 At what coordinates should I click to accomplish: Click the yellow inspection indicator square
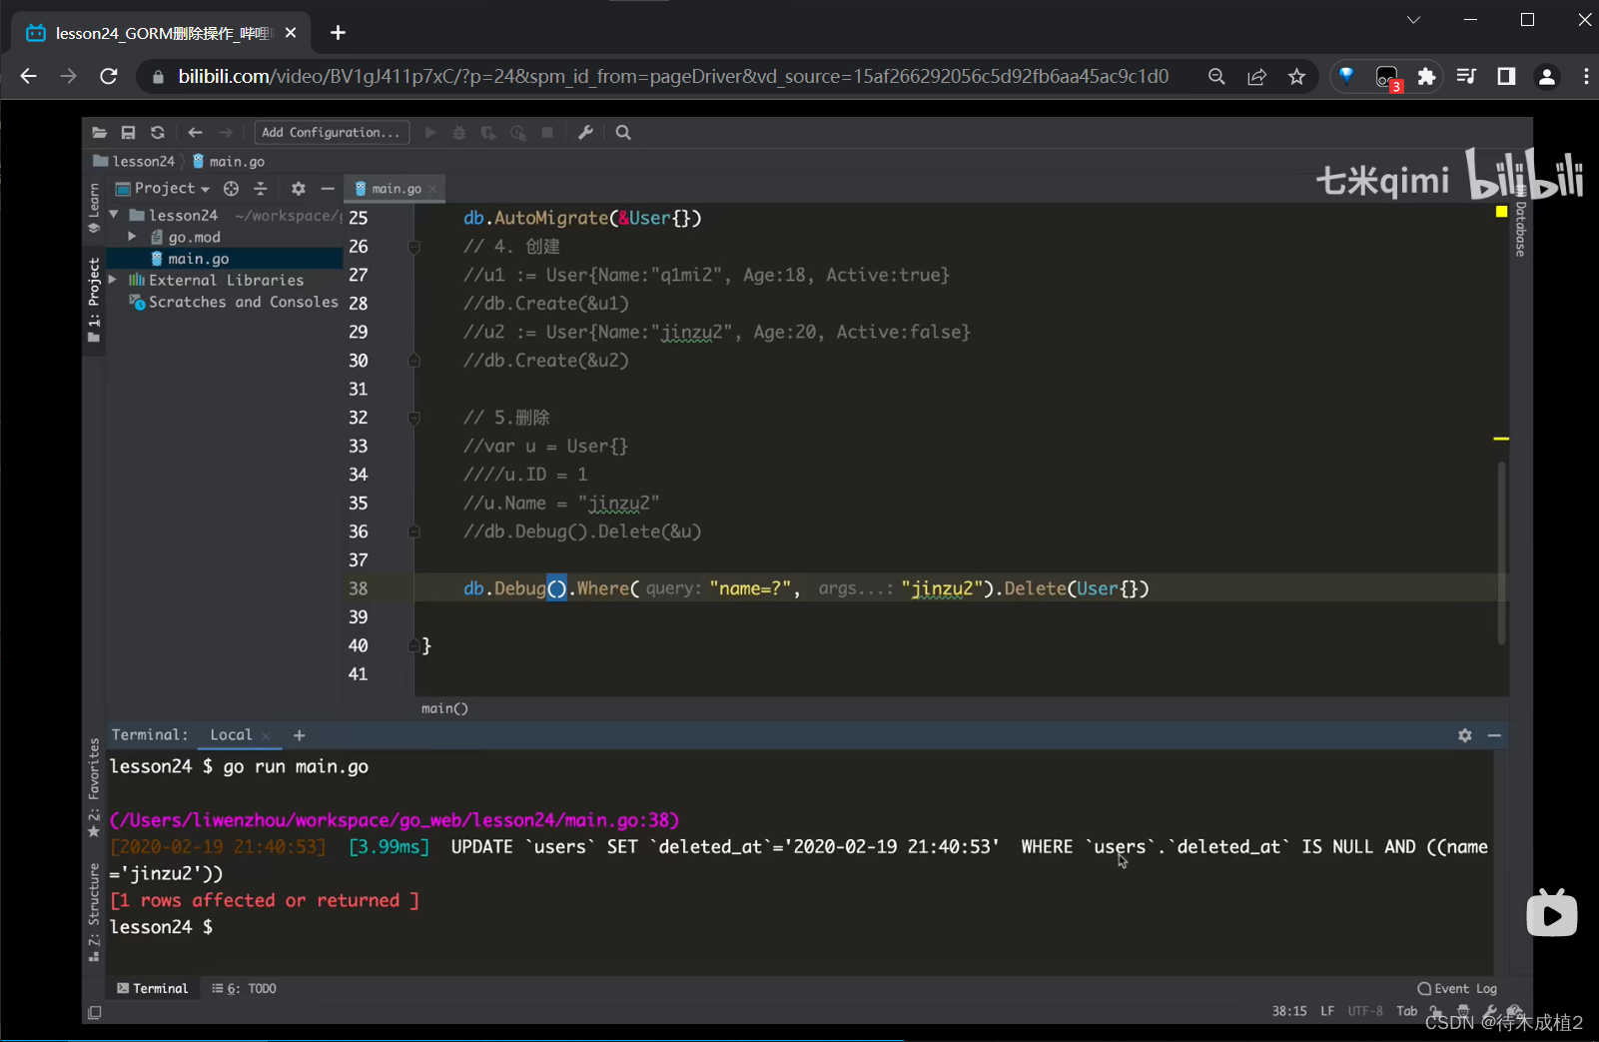[x=1501, y=212]
